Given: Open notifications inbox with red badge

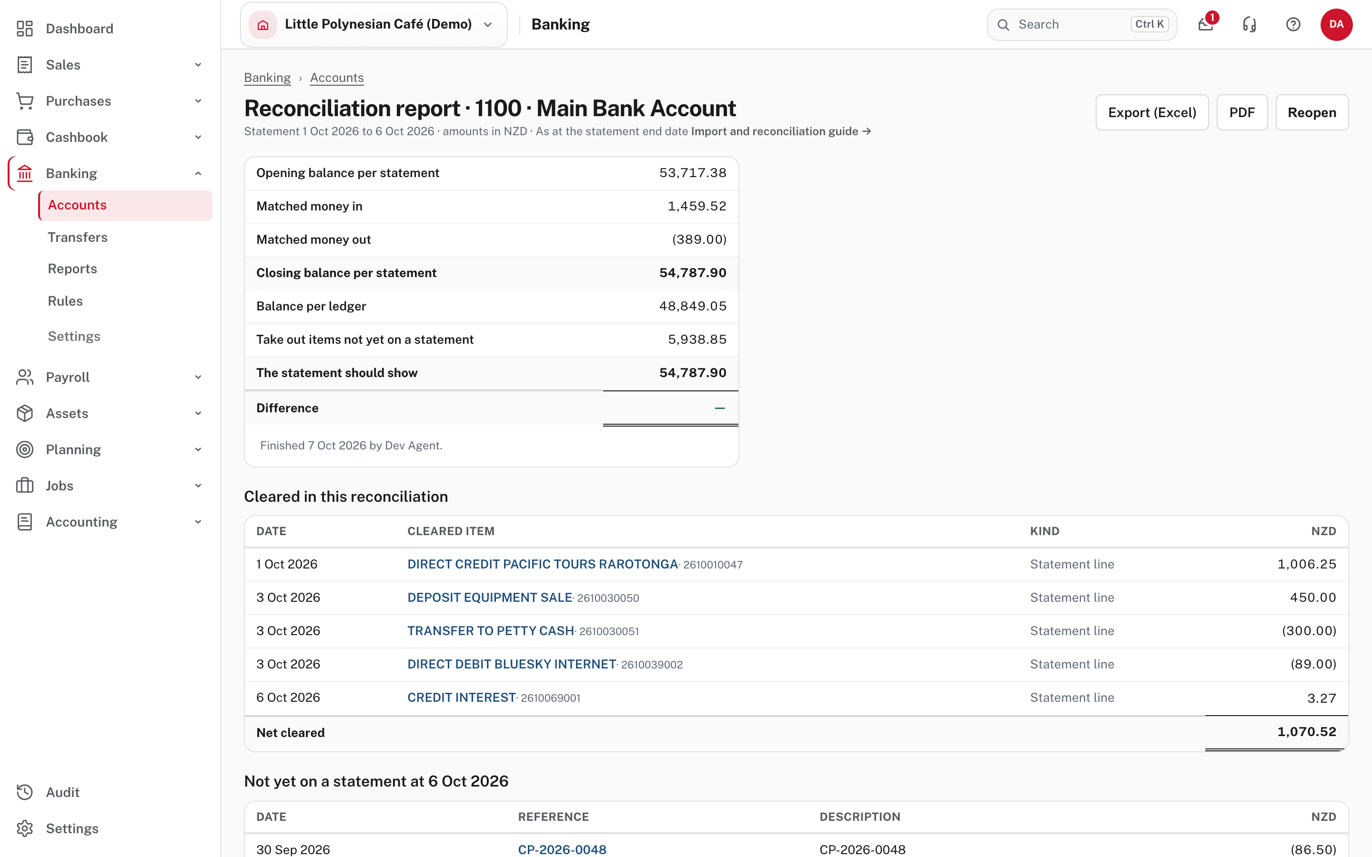Looking at the screenshot, I should (1206, 24).
